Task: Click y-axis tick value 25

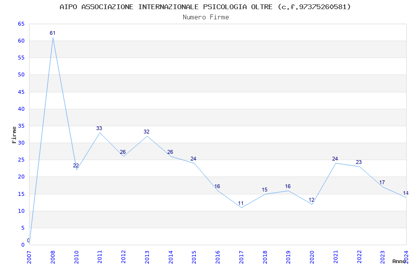Action: pyautogui.click(x=21, y=160)
